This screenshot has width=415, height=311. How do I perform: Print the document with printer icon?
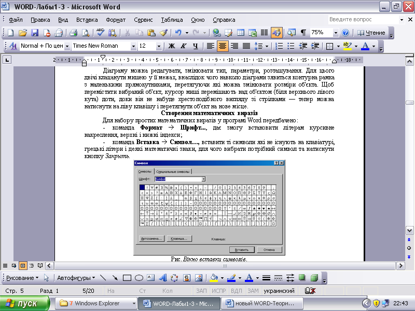click(73, 33)
